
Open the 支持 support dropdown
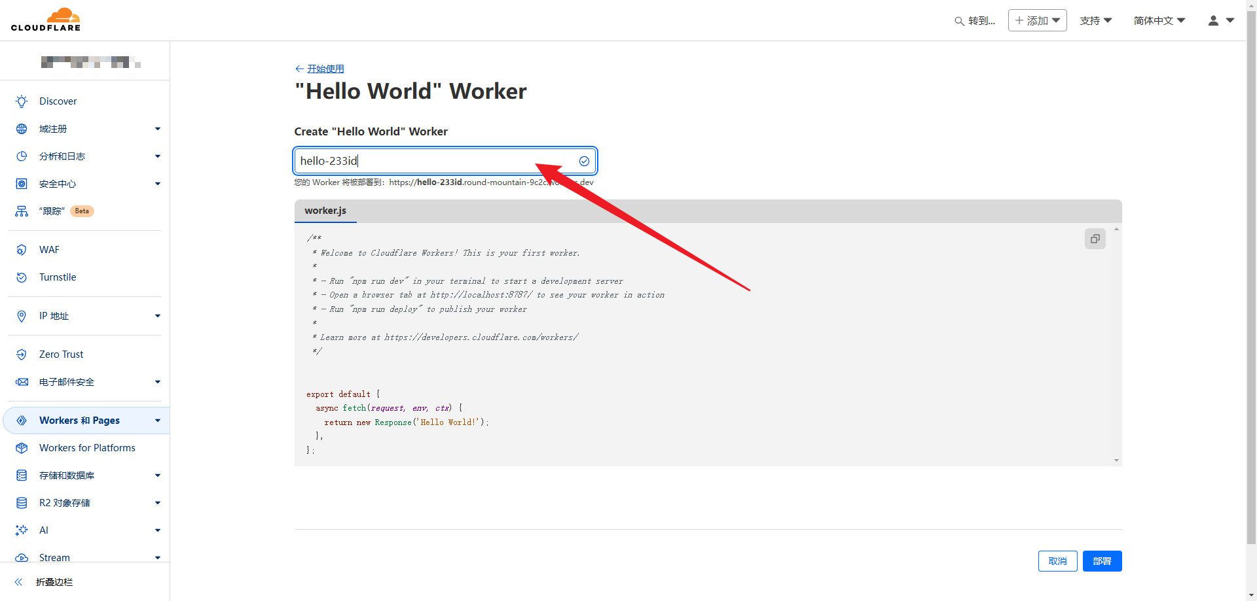[x=1096, y=21]
